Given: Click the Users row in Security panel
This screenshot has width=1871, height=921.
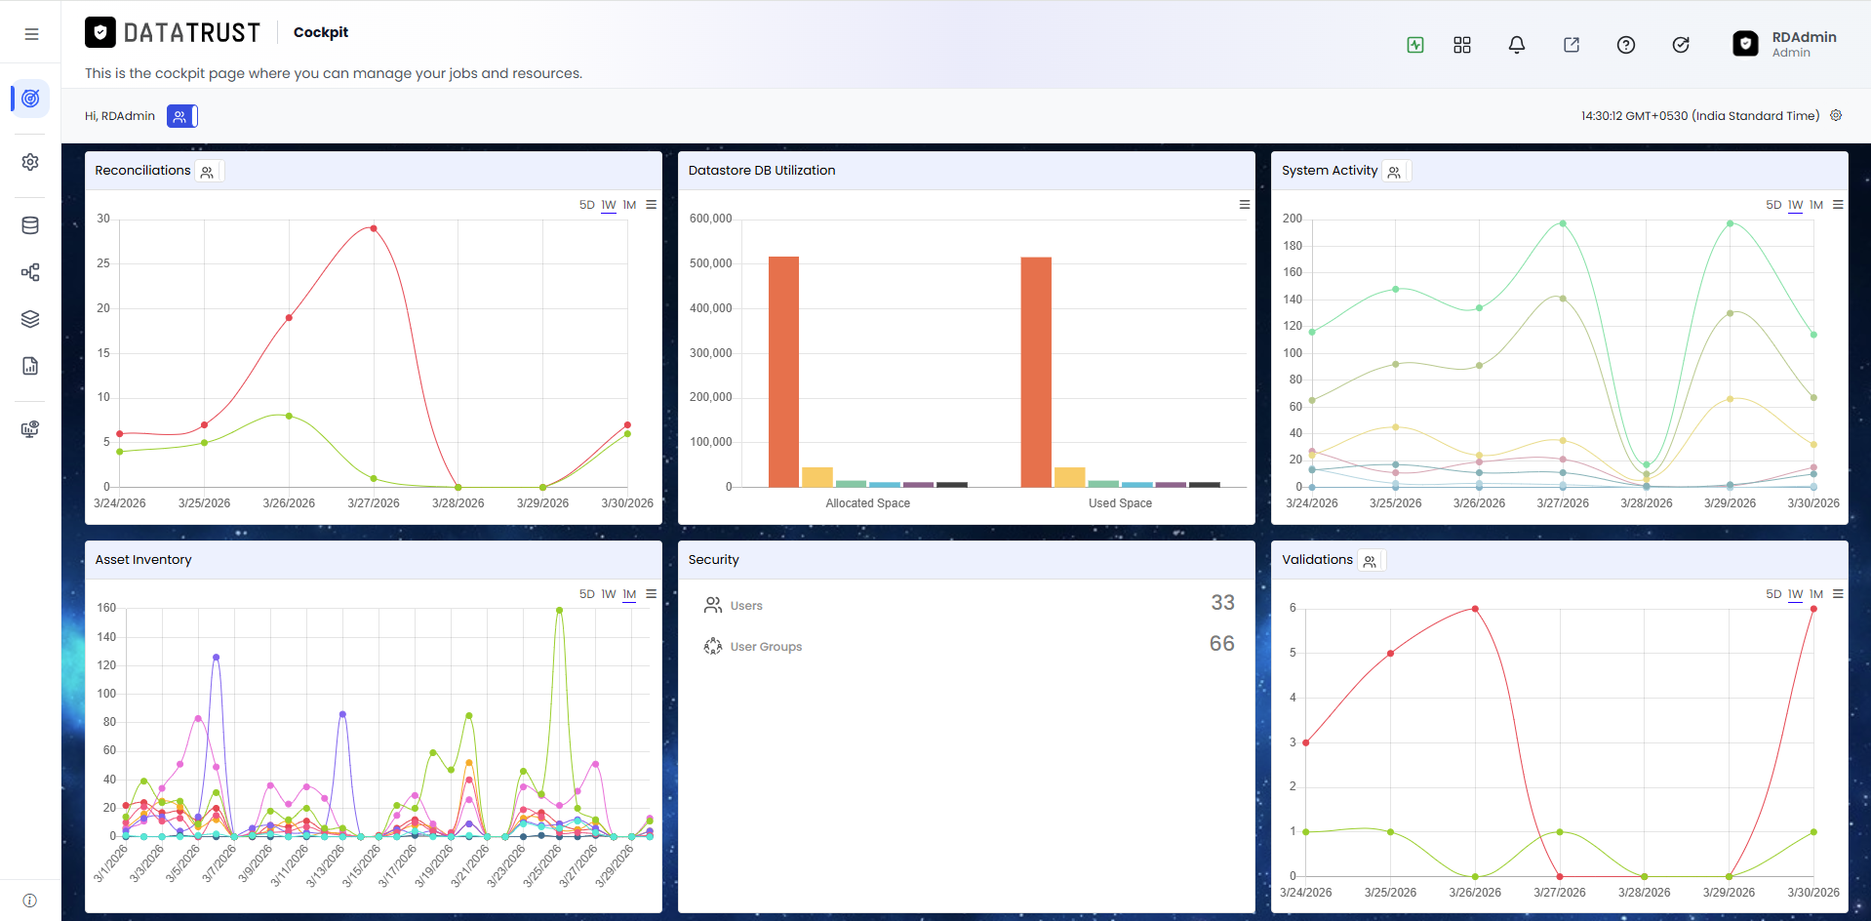Looking at the screenshot, I should coord(967,605).
